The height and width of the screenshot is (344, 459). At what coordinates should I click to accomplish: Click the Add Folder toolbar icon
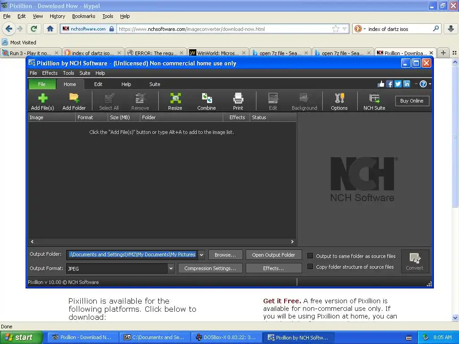click(x=74, y=102)
